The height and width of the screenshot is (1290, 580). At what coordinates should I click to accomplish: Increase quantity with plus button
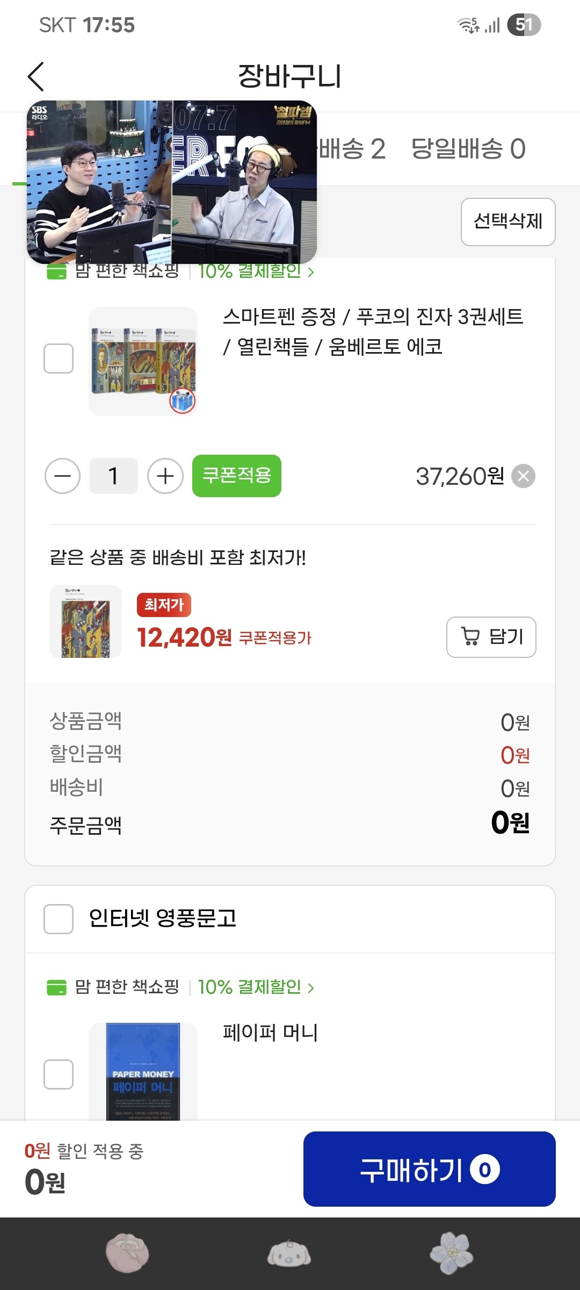pos(165,476)
